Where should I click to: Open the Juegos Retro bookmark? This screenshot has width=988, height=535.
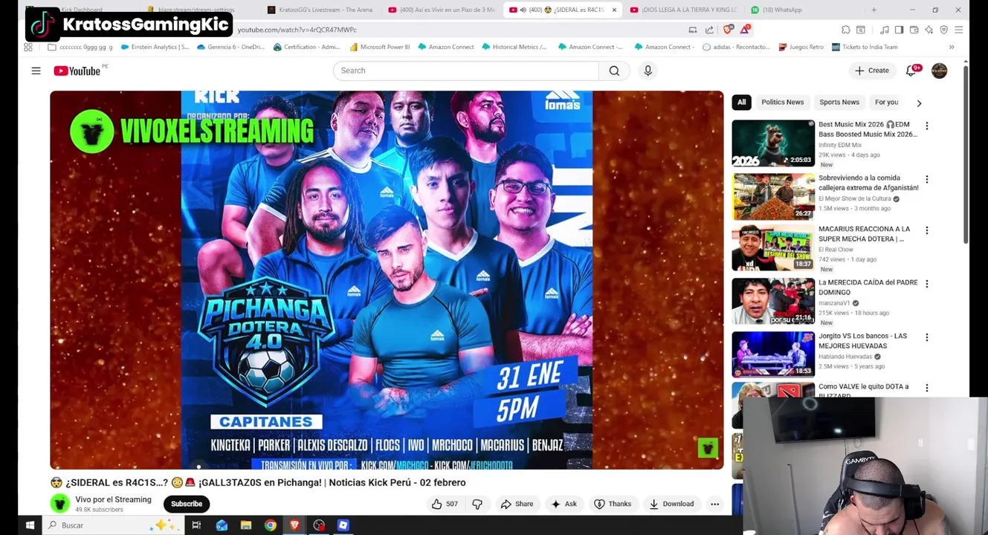coord(801,47)
